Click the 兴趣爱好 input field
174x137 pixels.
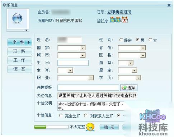point(88,88)
